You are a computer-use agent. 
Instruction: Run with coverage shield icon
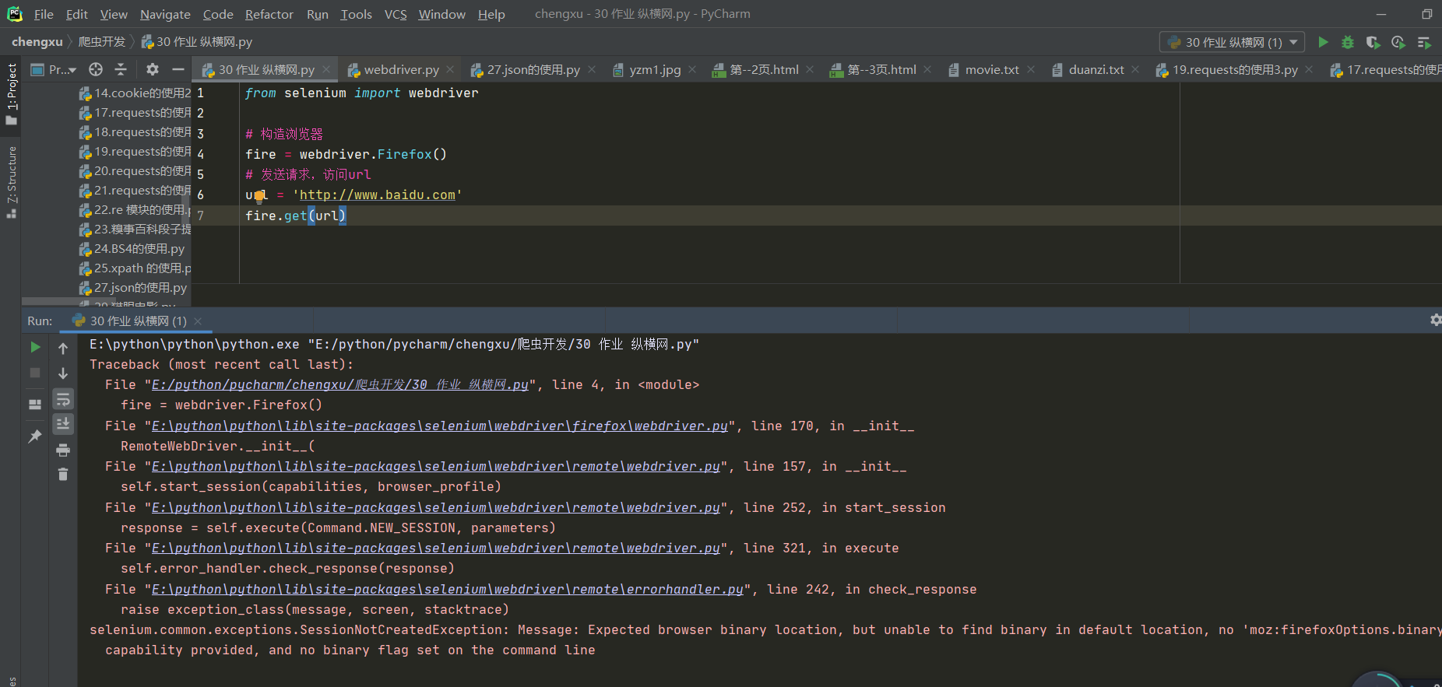coord(1373,42)
